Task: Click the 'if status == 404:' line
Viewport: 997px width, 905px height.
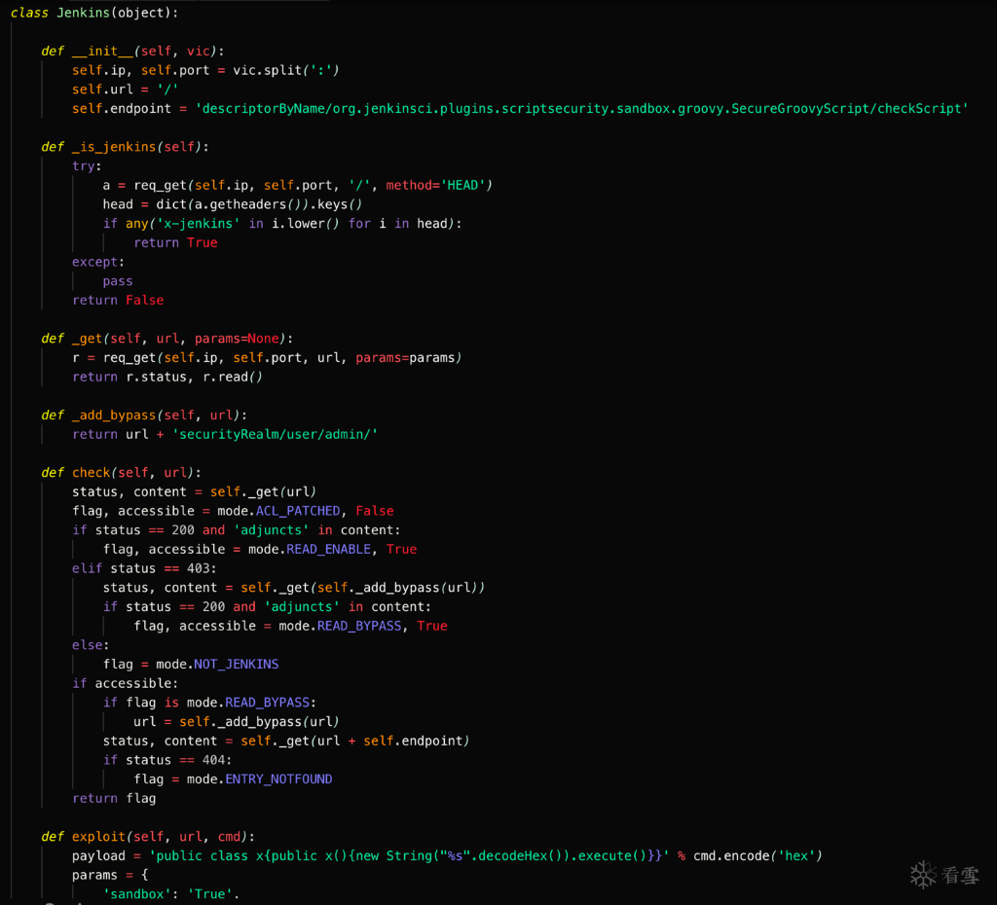Action: click(x=167, y=760)
